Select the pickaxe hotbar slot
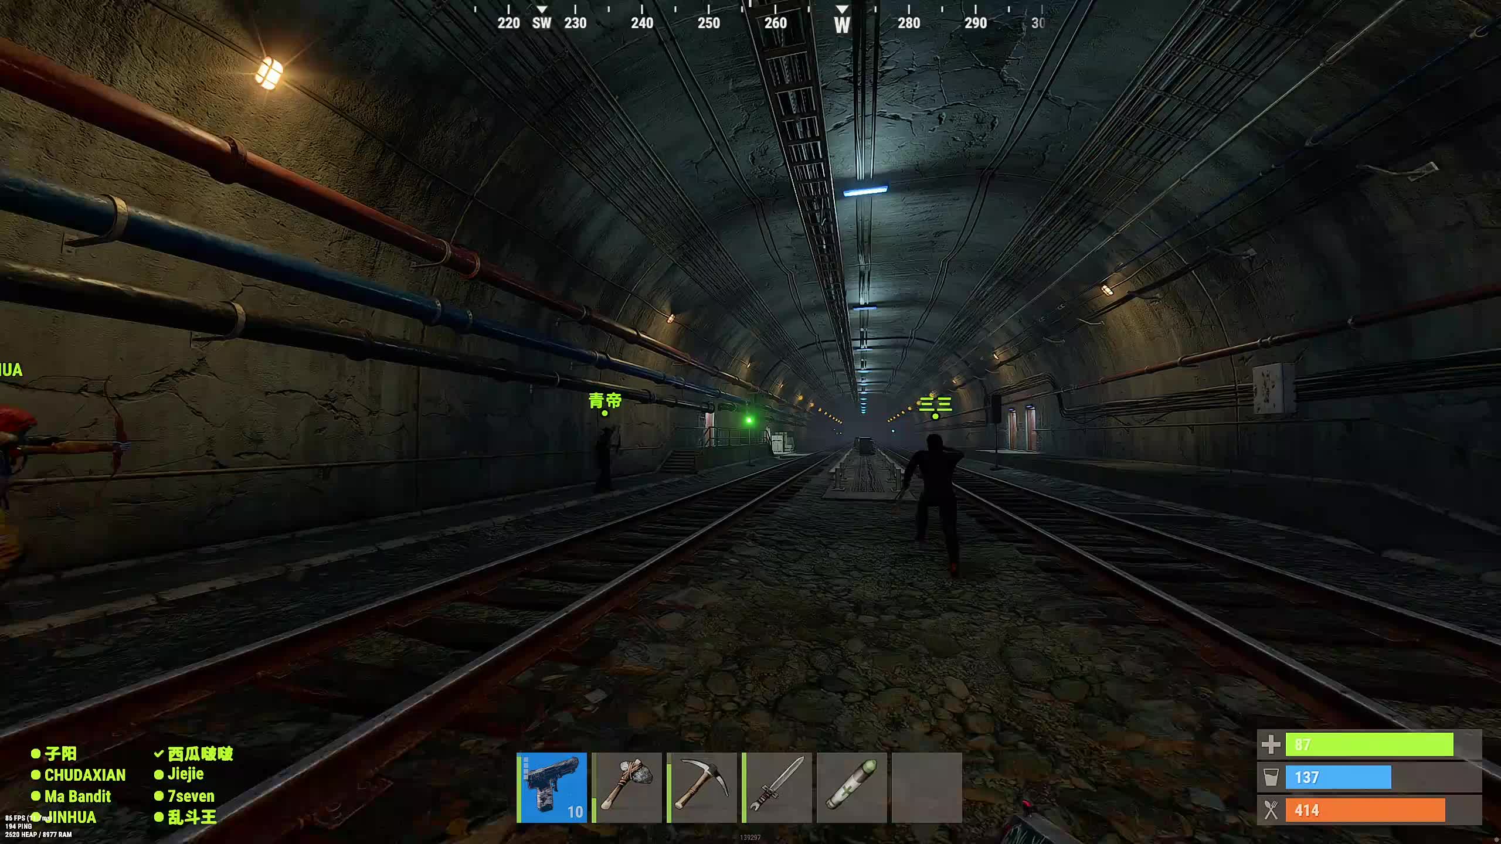The height and width of the screenshot is (844, 1501). point(702,787)
